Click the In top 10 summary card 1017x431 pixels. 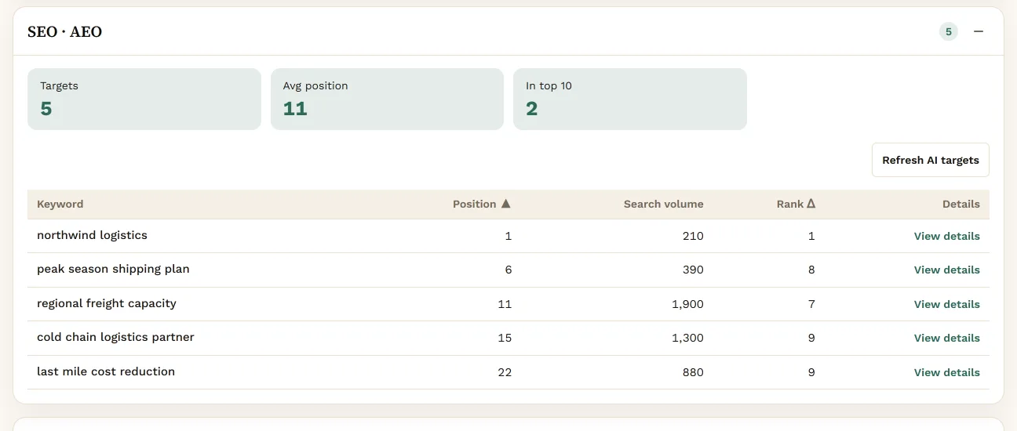coord(630,99)
